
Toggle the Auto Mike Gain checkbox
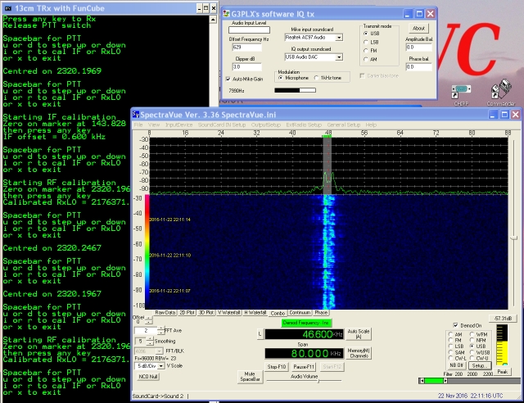[x=228, y=78]
